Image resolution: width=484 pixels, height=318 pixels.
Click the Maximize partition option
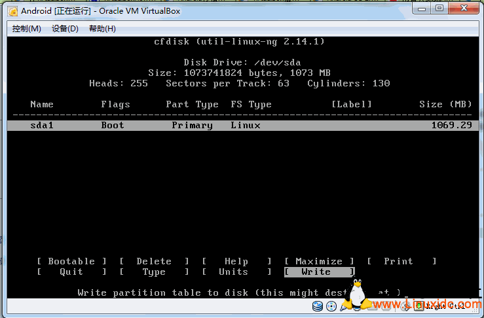(319, 261)
